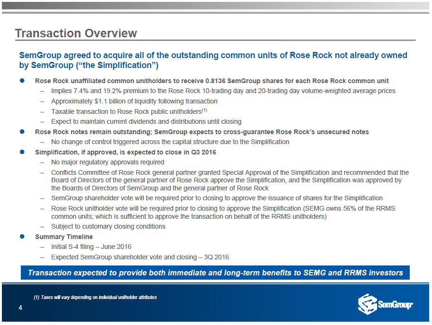This screenshot has width=432, height=325.
Task: Select bullet 'Rose Rock unaffiliated common unitholders to receive 0.8136…'
Action: [212, 81]
